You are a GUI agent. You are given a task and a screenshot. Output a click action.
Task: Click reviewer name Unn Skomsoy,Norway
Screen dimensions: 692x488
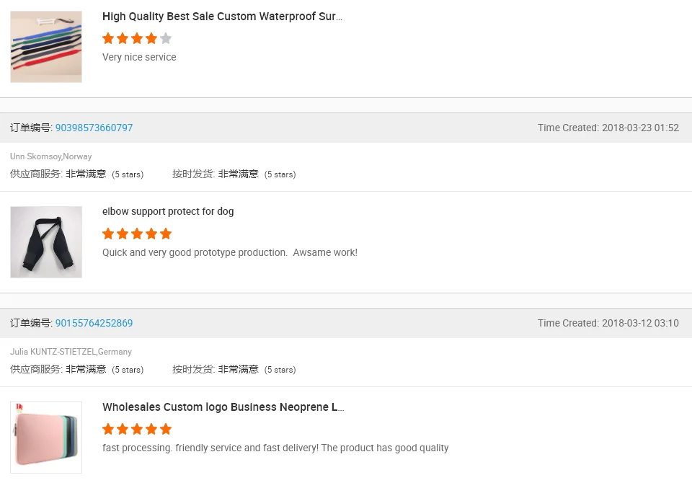tap(50, 156)
